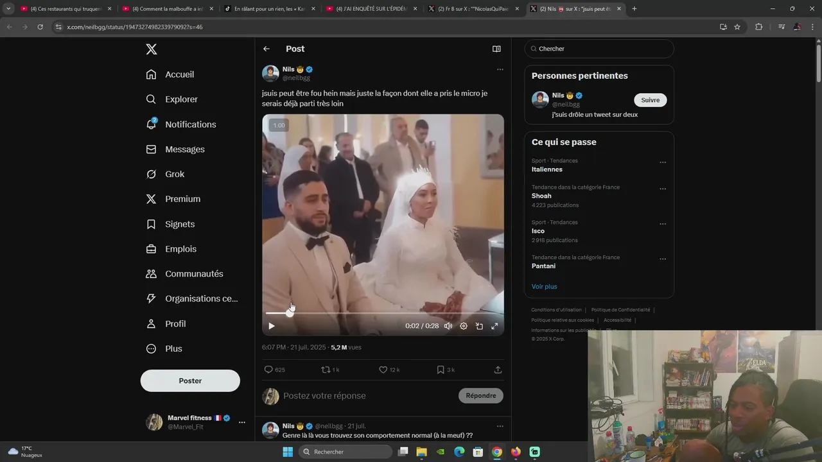Open options for Pantani trend

click(x=663, y=259)
